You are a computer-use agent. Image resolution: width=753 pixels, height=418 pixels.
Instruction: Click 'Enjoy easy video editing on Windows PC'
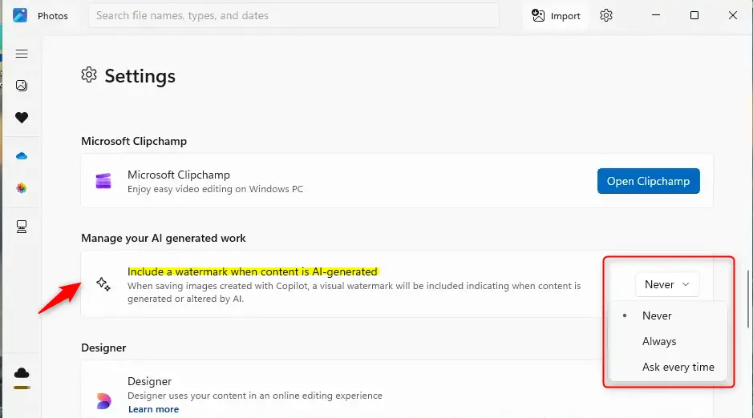tap(215, 189)
